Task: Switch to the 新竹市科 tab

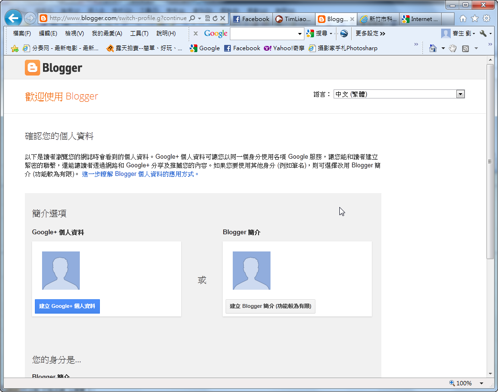Action: 378,19
